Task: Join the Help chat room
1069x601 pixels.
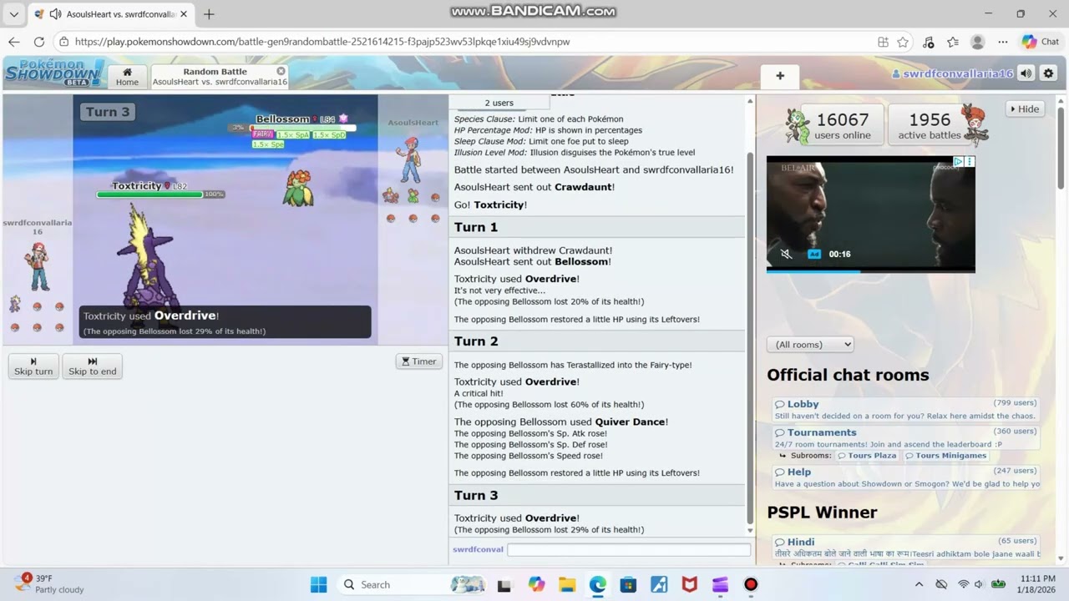Action: (906, 477)
